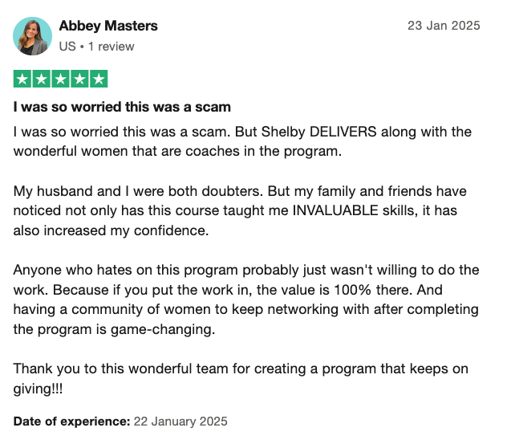The width and height of the screenshot is (515, 444).
Task: Click the 23 Jan 2025 review date
Action: coord(444,26)
